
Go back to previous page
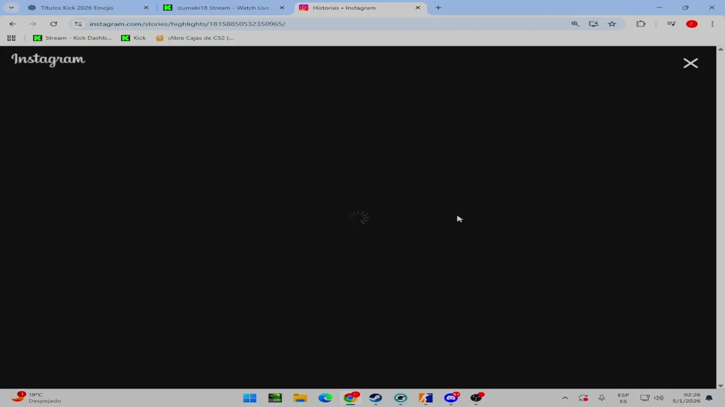click(12, 24)
